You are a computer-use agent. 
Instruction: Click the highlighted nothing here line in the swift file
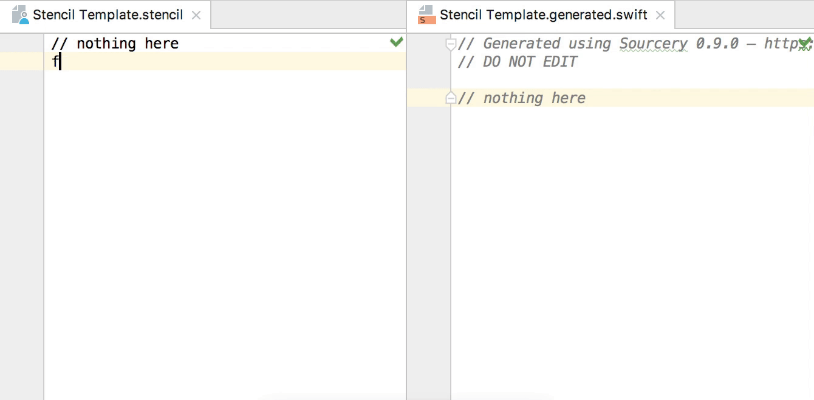535,98
